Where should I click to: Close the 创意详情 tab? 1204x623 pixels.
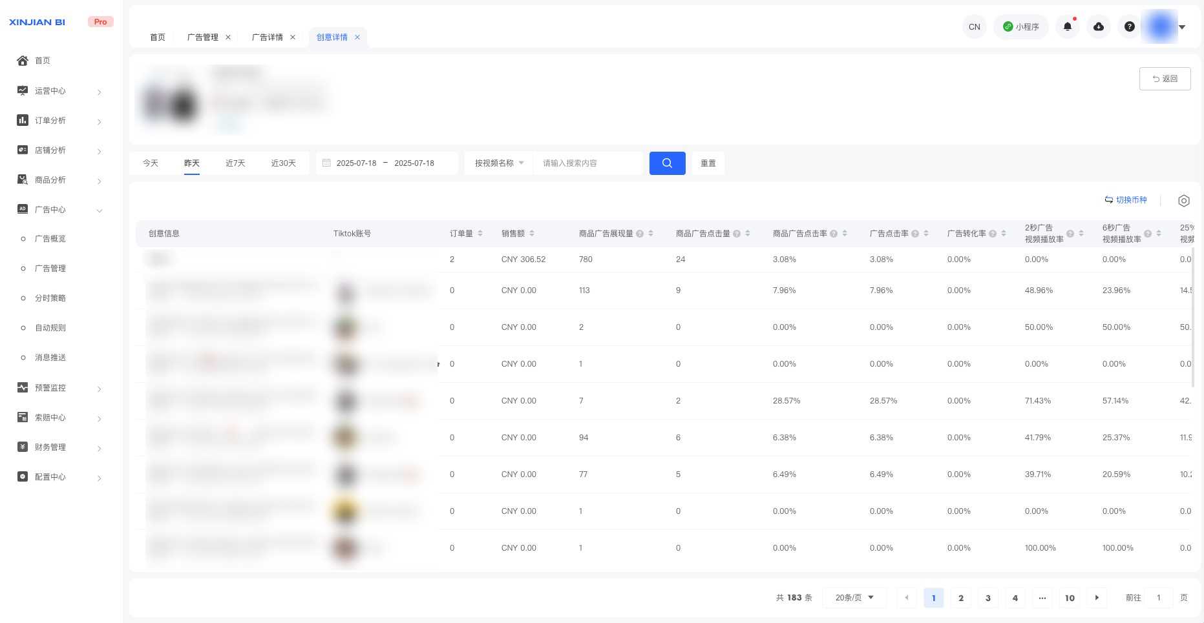click(357, 37)
